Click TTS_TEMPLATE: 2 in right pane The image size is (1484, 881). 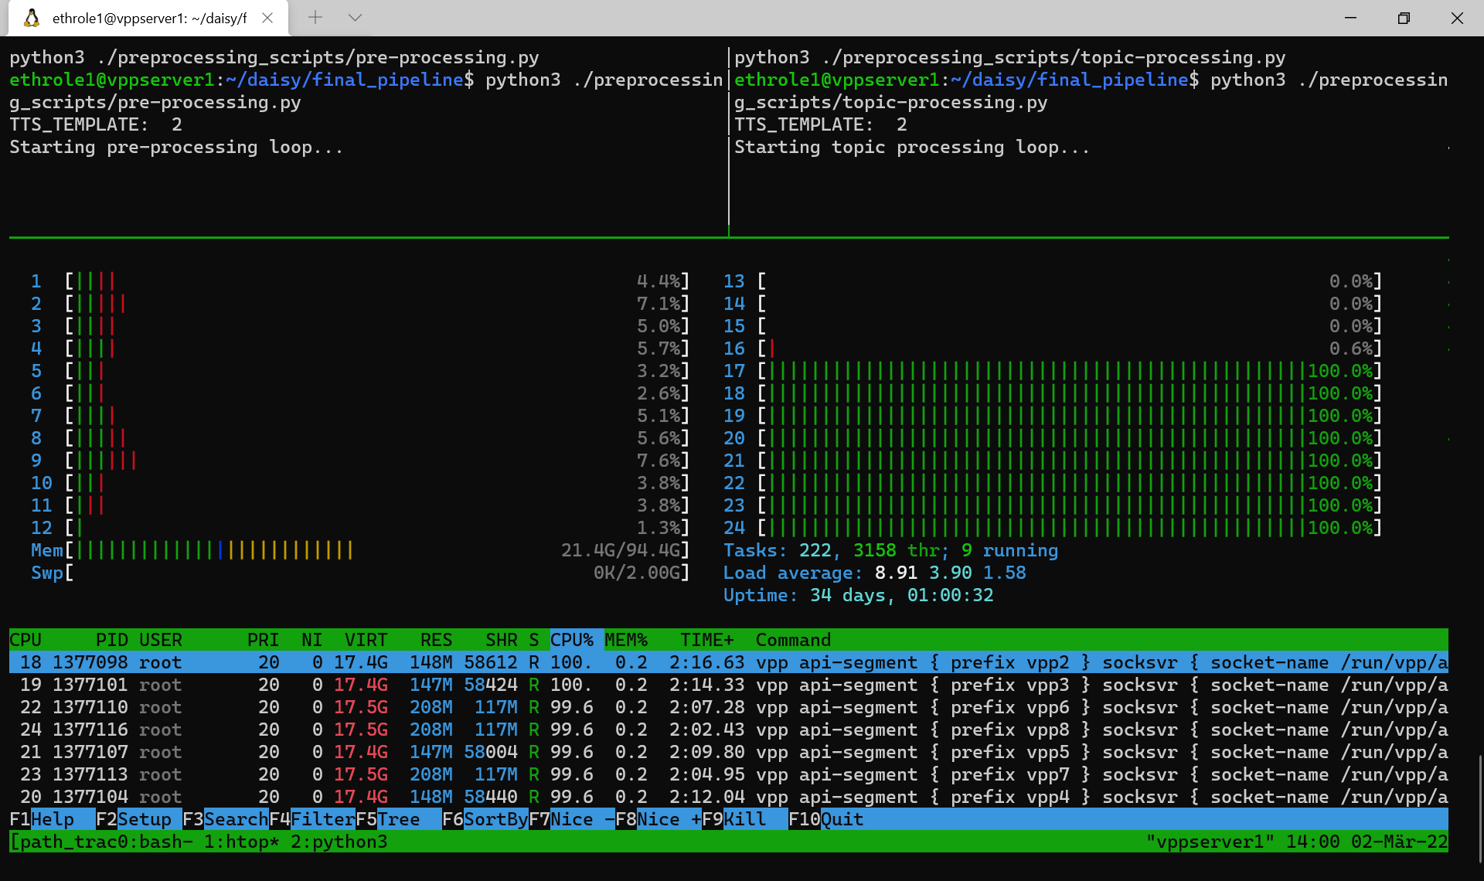tap(821, 124)
